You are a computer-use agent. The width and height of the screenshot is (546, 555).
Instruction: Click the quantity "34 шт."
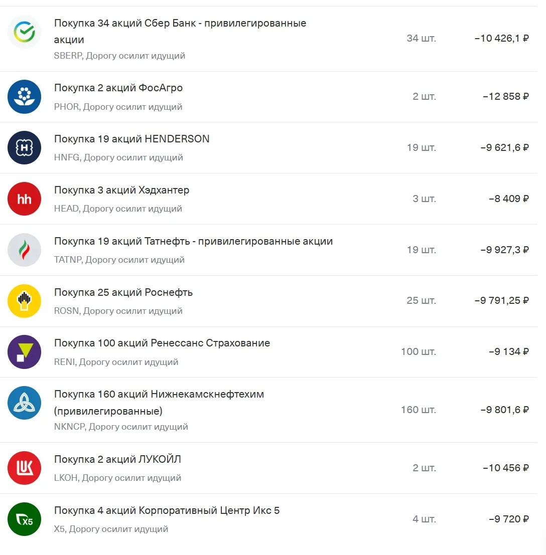(421, 38)
